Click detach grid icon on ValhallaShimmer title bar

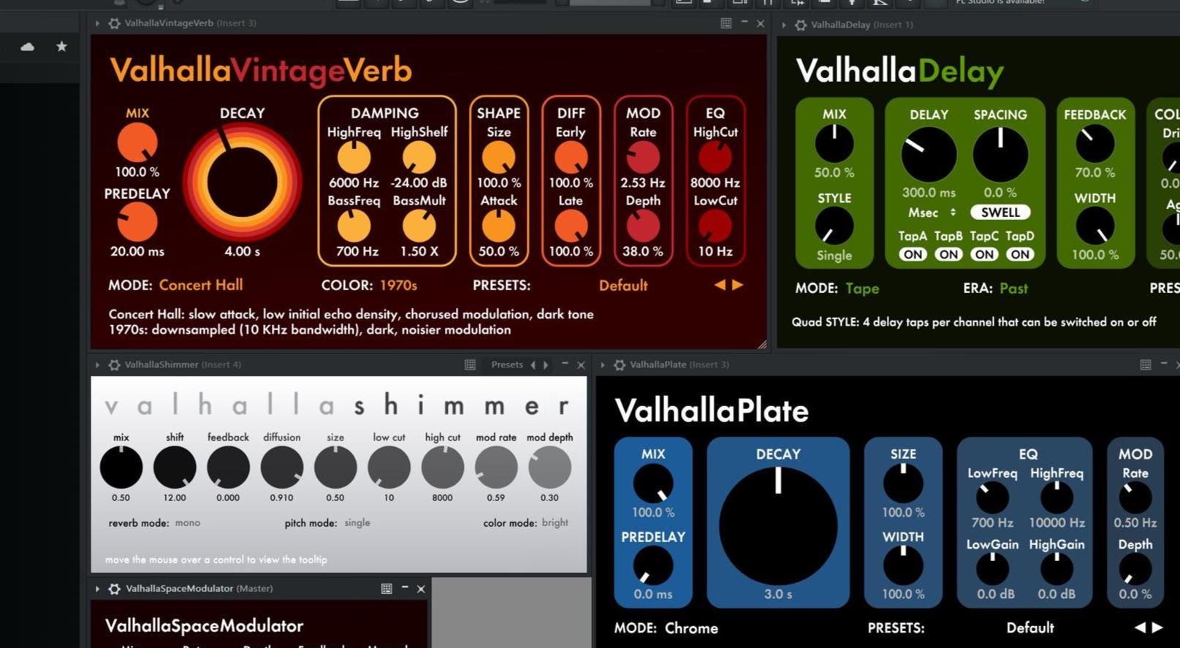[x=470, y=365]
